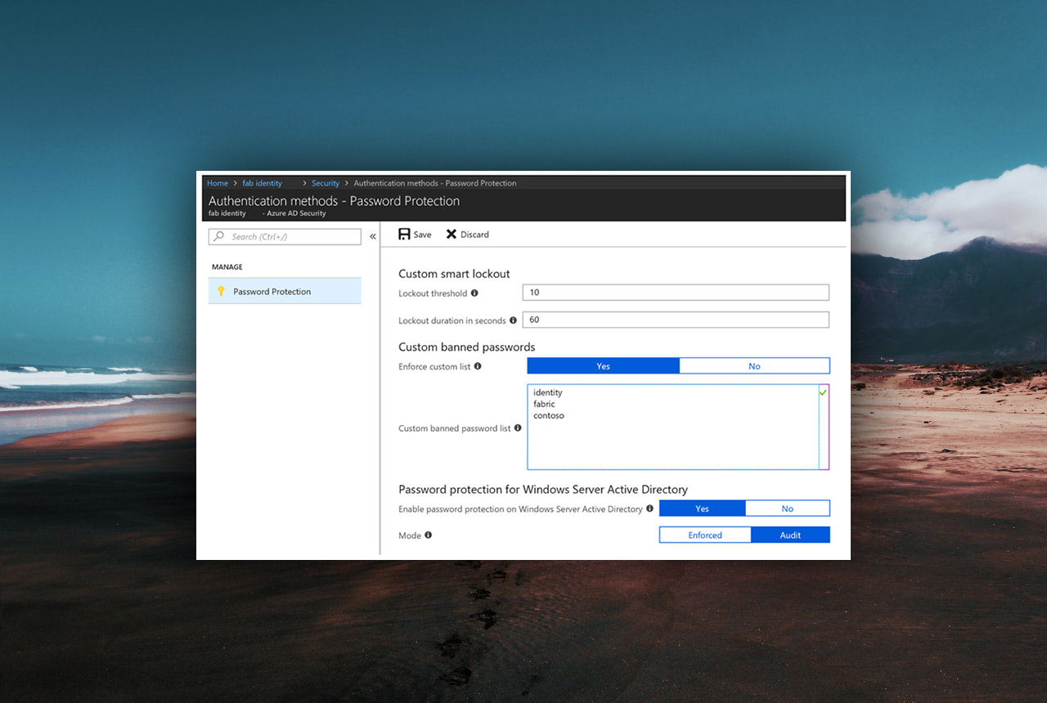Click the info icon next to Enforce custom list

pos(479,366)
